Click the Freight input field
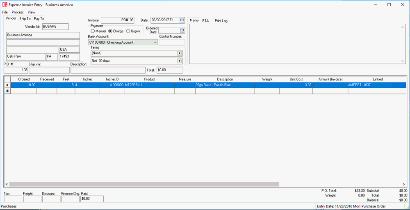The width and height of the screenshot is (410, 210). pos(32,199)
